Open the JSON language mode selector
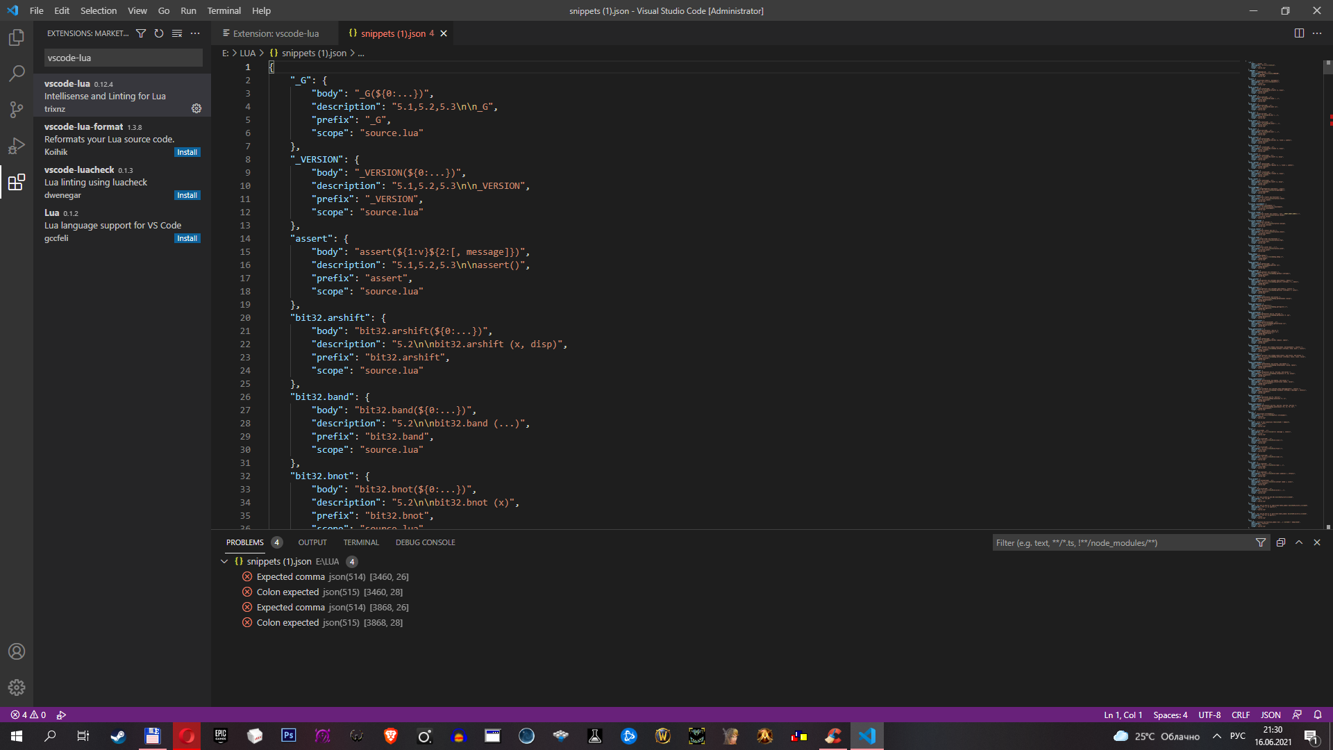The image size is (1333, 750). [1271, 715]
